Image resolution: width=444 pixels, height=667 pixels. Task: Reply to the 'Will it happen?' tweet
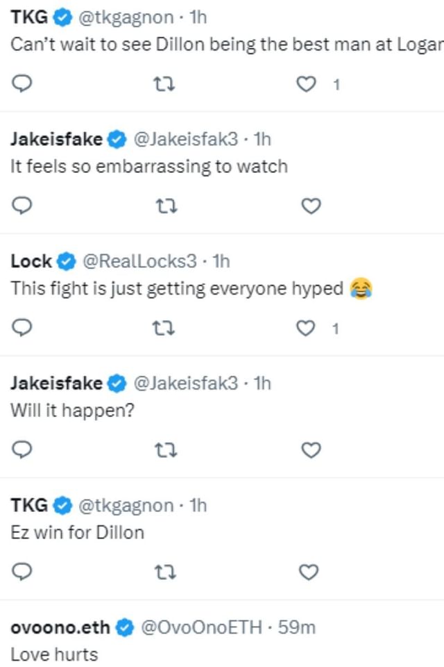pos(22,450)
